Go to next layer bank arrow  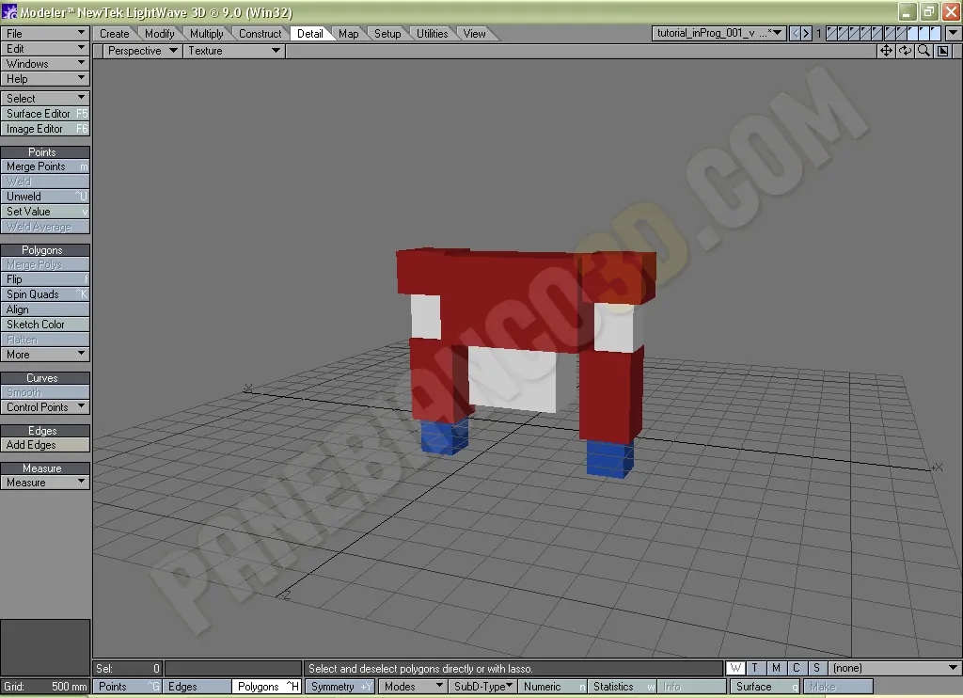806,33
